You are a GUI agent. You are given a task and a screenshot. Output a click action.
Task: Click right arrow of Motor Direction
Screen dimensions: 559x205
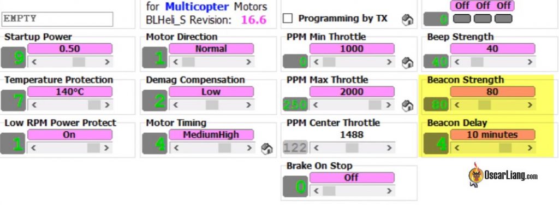(x=248, y=62)
